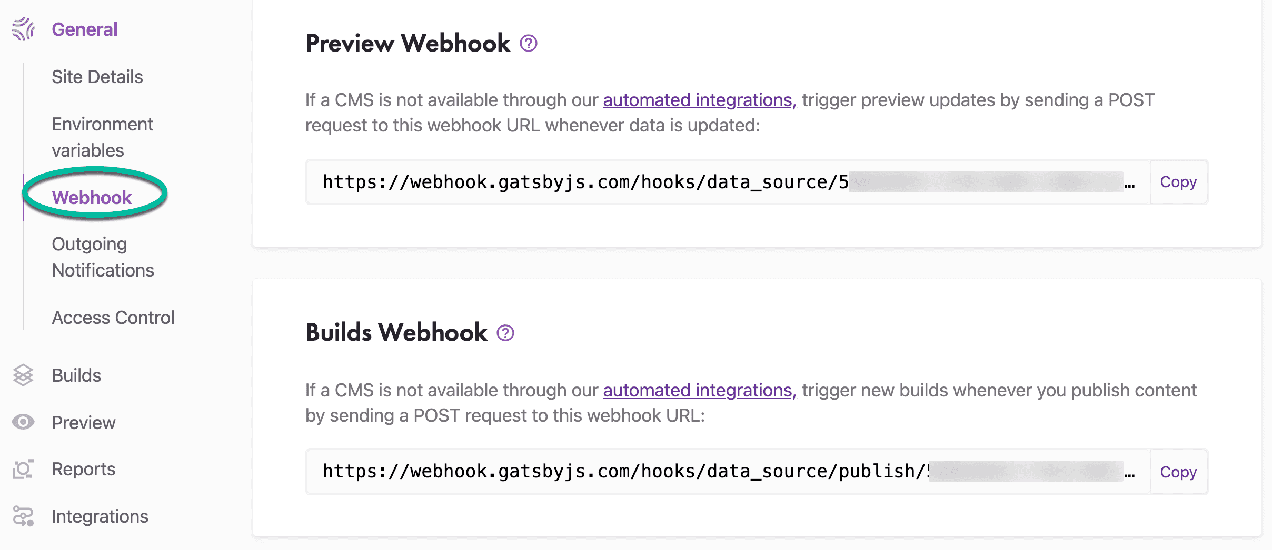This screenshot has height=550, width=1272.
Task: Select the Webhook settings item
Action: [92, 198]
